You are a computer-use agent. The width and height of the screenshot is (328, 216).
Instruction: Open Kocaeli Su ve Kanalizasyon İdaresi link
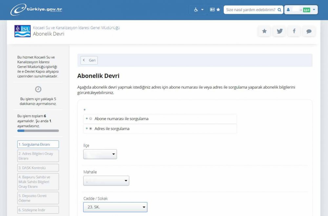[x=76, y=27]
